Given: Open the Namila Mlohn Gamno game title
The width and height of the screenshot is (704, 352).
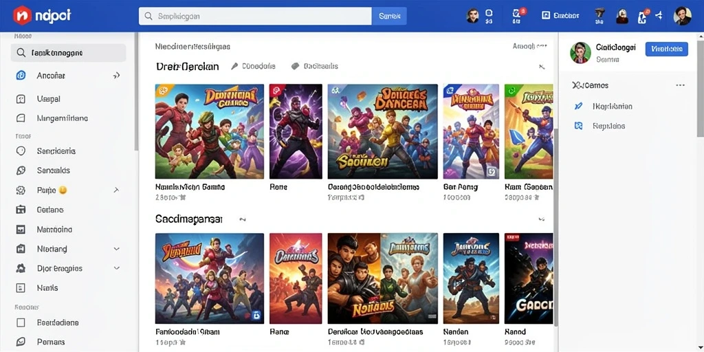Looking at the screenshot, I should 190,187.
